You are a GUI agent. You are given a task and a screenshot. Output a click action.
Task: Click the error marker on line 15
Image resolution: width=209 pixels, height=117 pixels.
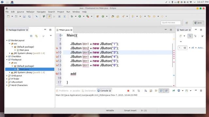point(57,74)
